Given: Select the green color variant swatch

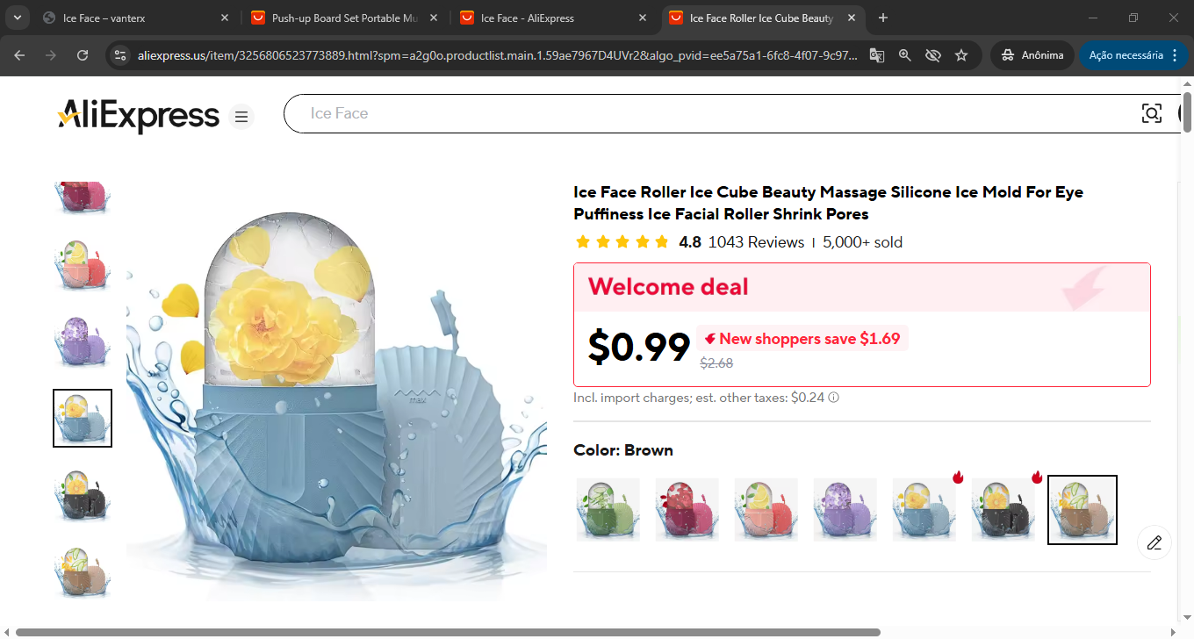Looking at the screenshot, I should click(x=608, y=509).
